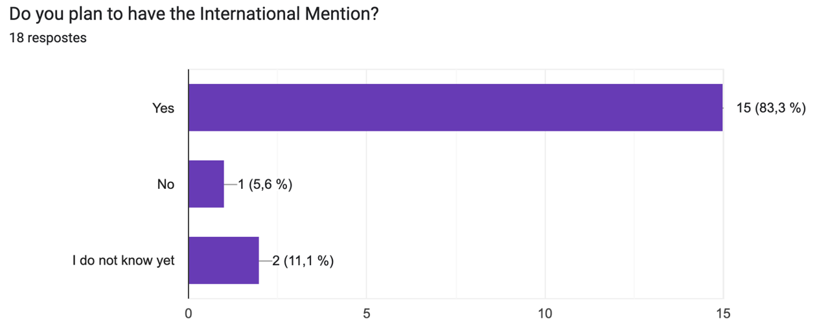
Task: Click the 'No' category label
Action: pyautogui.click(x=166, y=184)
